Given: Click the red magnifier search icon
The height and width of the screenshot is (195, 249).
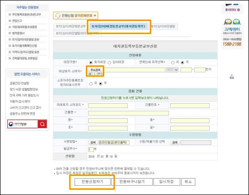Looking at the screenshot, I should (x=42, y=124).
